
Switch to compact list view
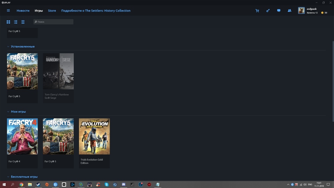pos(23,22)
